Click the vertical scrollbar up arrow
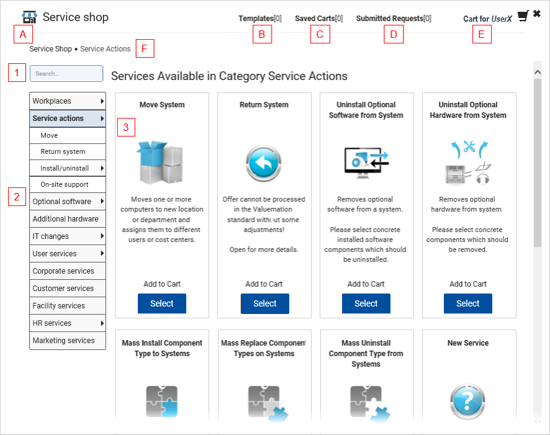Viewport: 550px width, 435px height. tap(538, 72)
